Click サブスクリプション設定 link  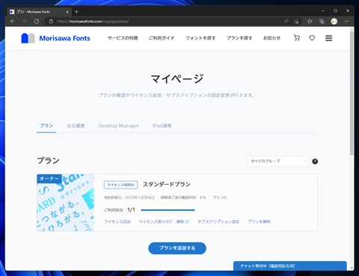coord(218,221)
